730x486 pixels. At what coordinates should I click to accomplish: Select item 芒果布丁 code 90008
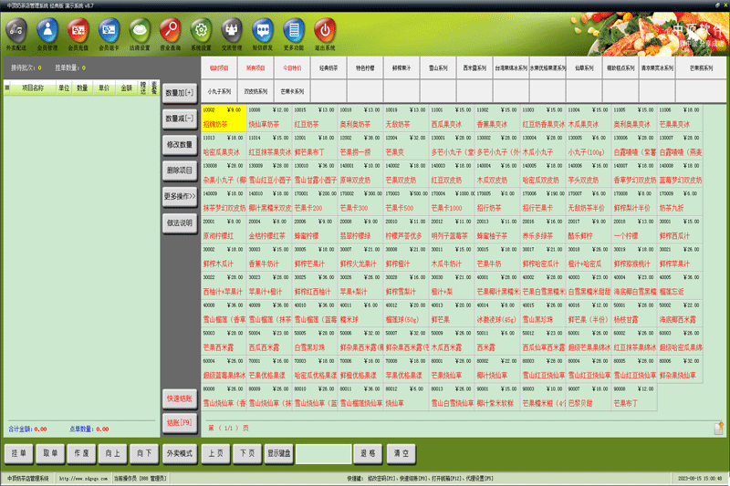[634, 398]
